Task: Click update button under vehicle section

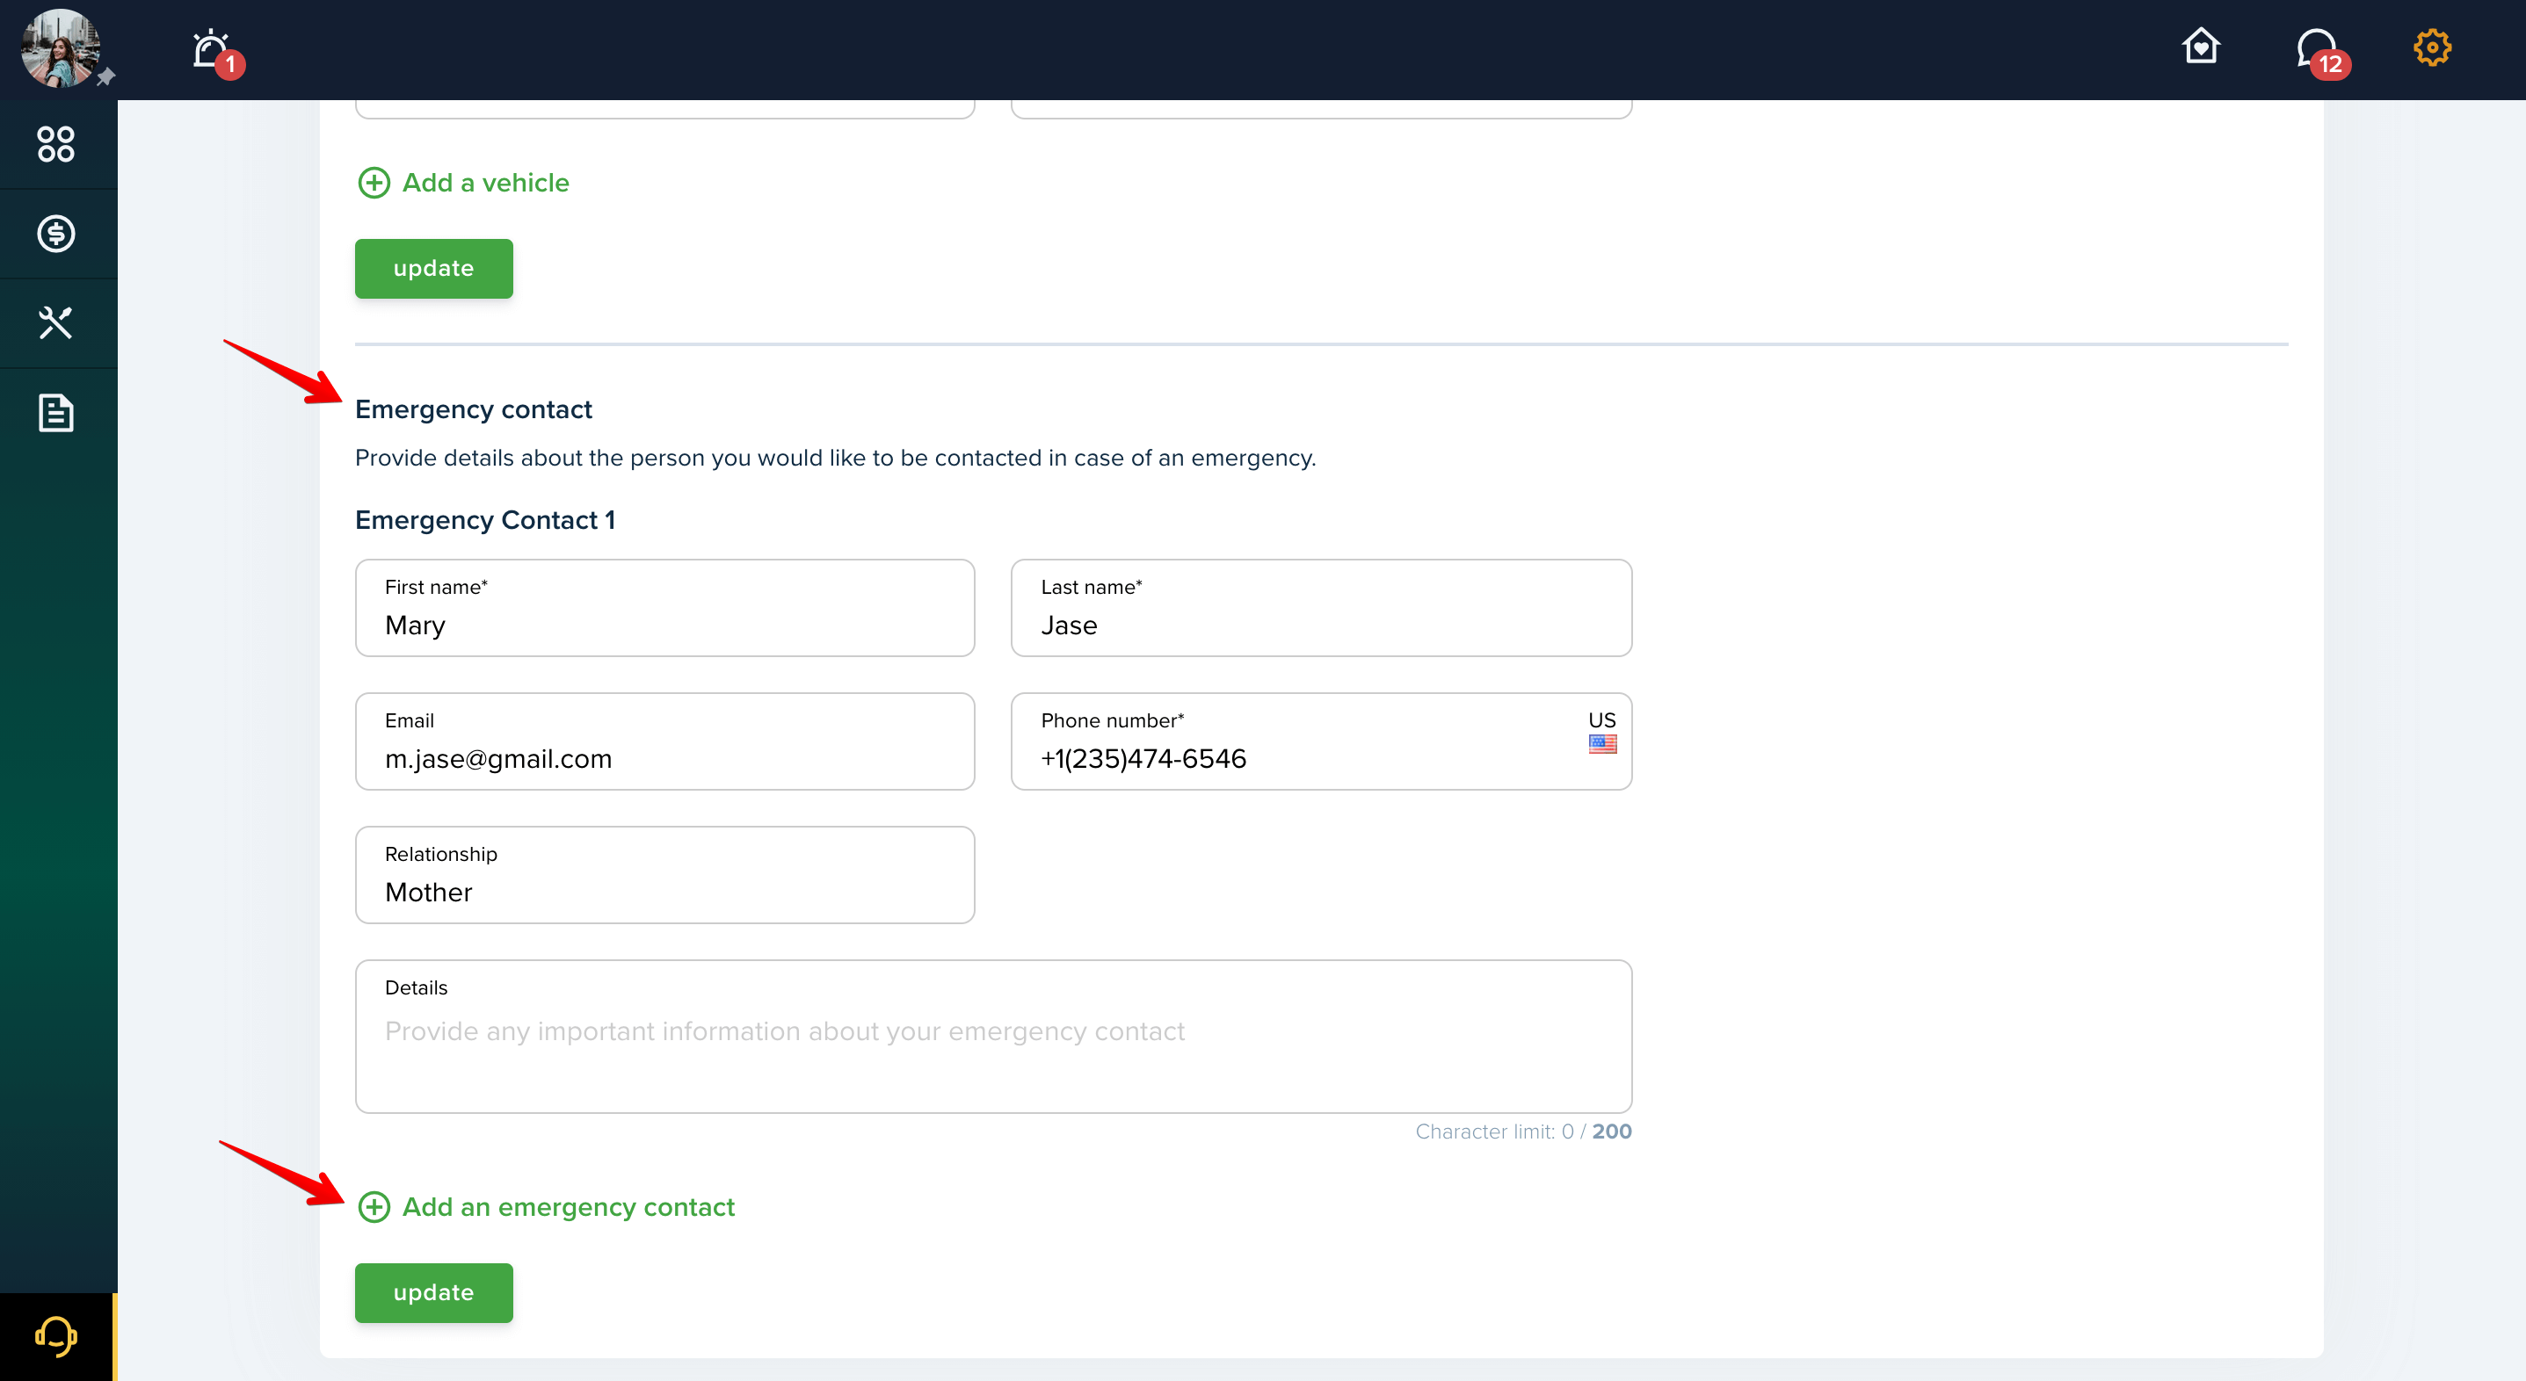Action: (x=433, y=269)
